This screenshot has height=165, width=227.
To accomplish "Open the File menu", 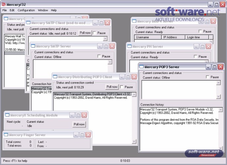I will (x=5, y=10).
